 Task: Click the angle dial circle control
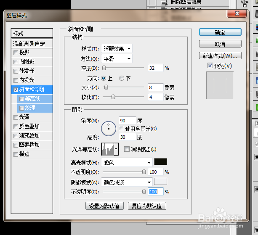click(109, 129)
